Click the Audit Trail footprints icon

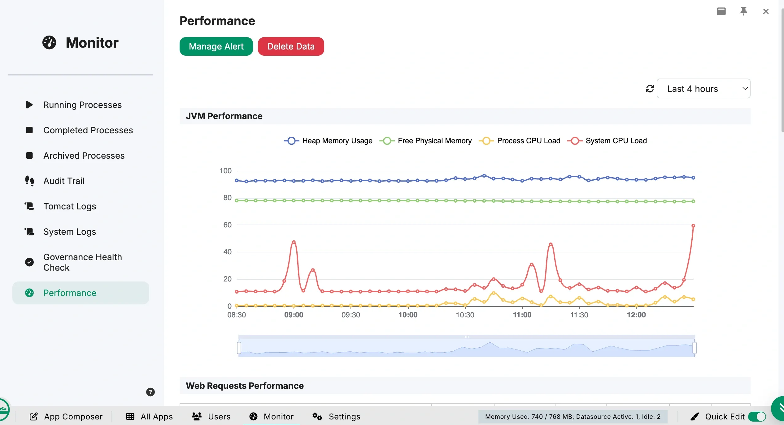tap(29, 181)
